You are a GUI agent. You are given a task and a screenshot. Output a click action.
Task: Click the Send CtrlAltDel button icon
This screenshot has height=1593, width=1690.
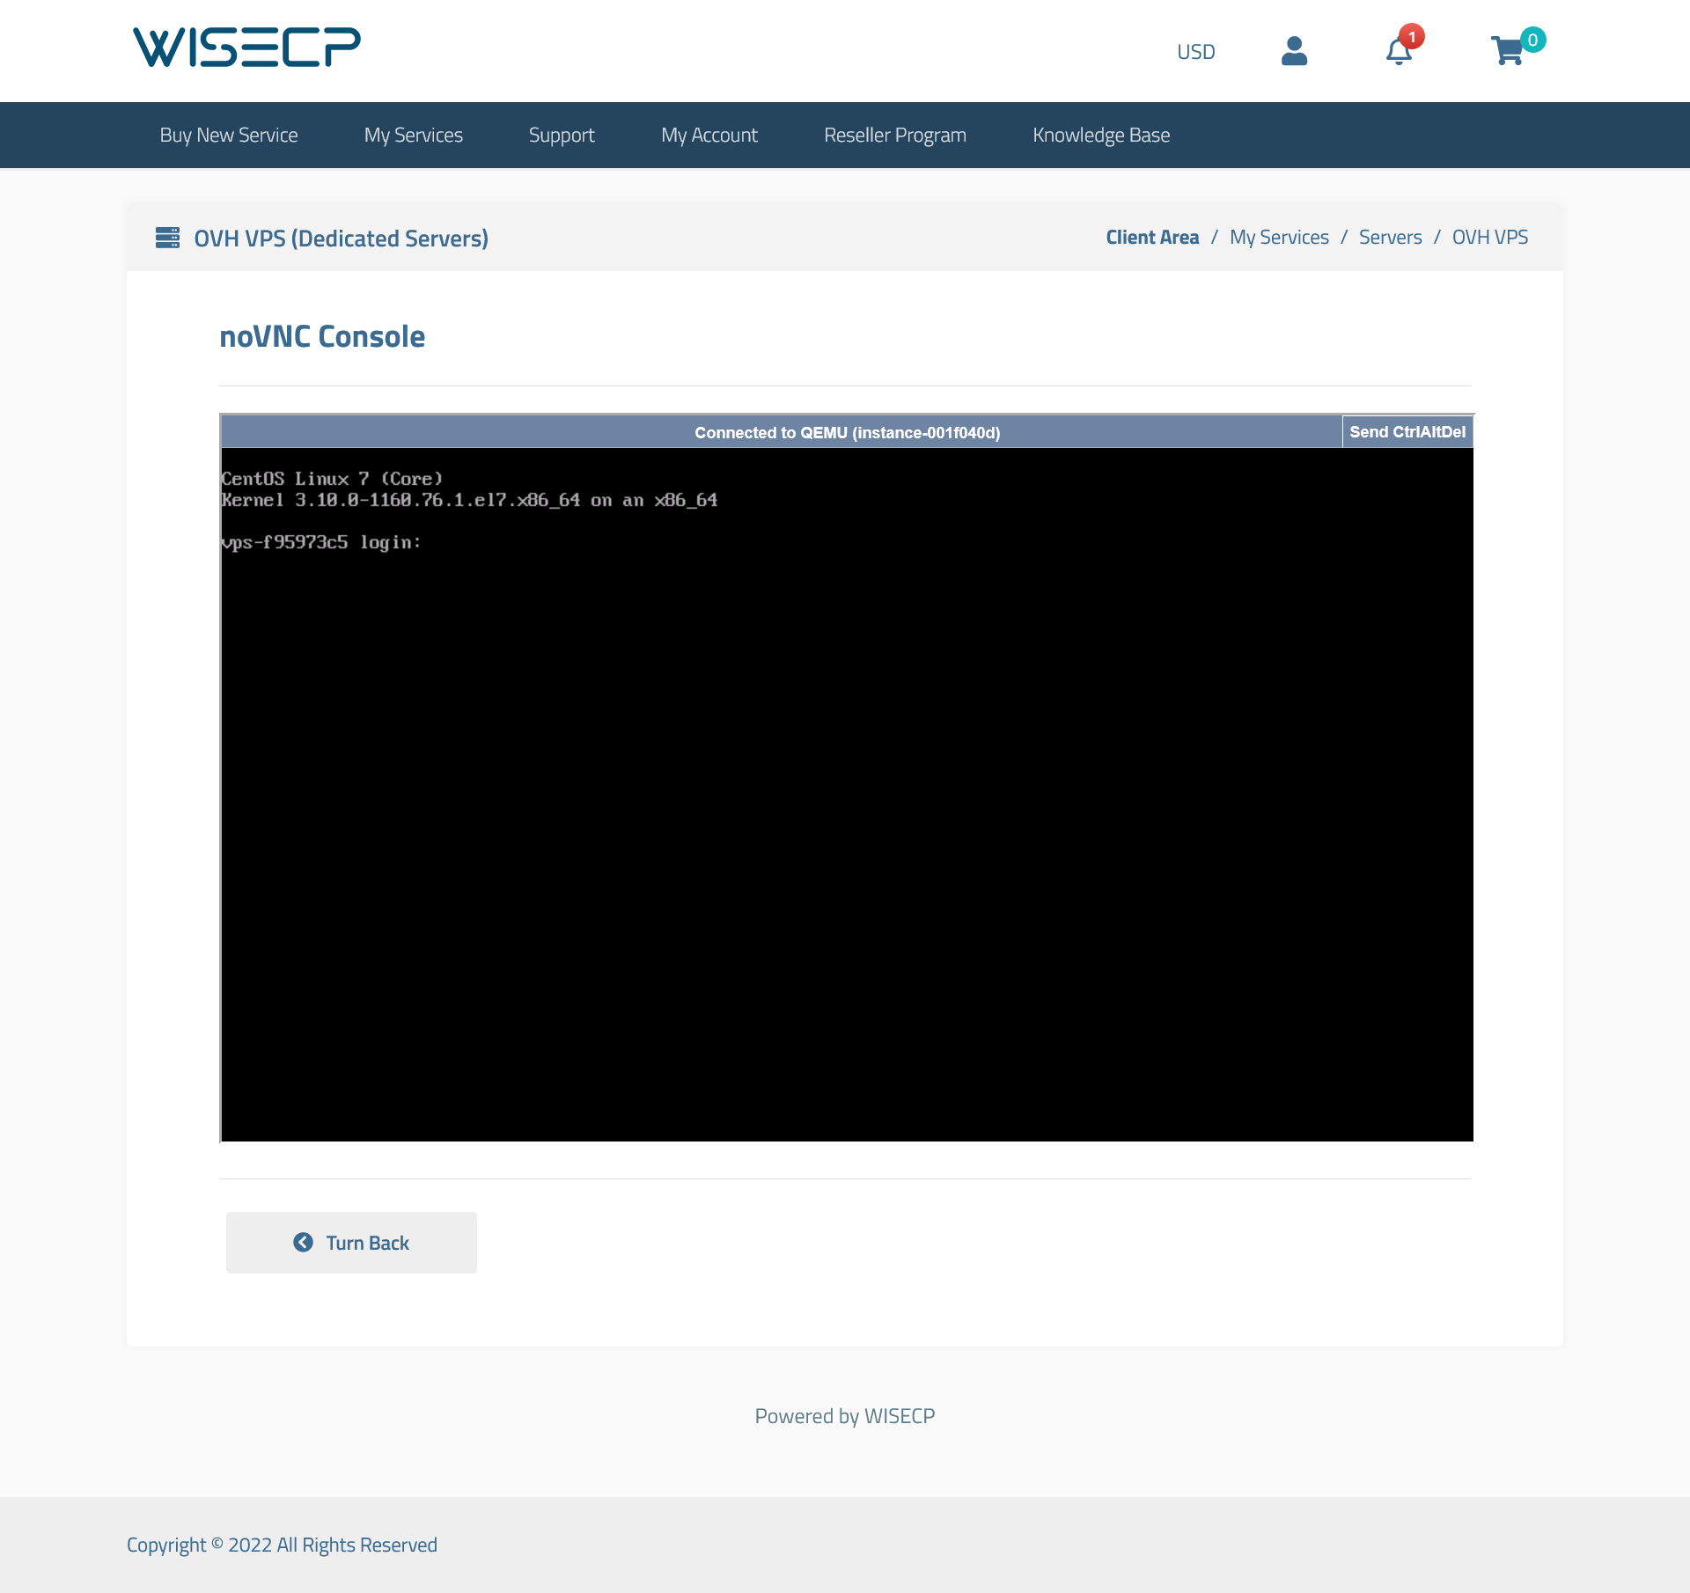1406,433
